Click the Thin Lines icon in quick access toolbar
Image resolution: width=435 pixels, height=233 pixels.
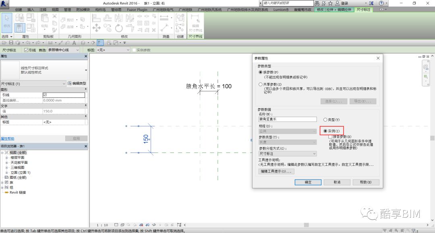click(x=100, y=43)
